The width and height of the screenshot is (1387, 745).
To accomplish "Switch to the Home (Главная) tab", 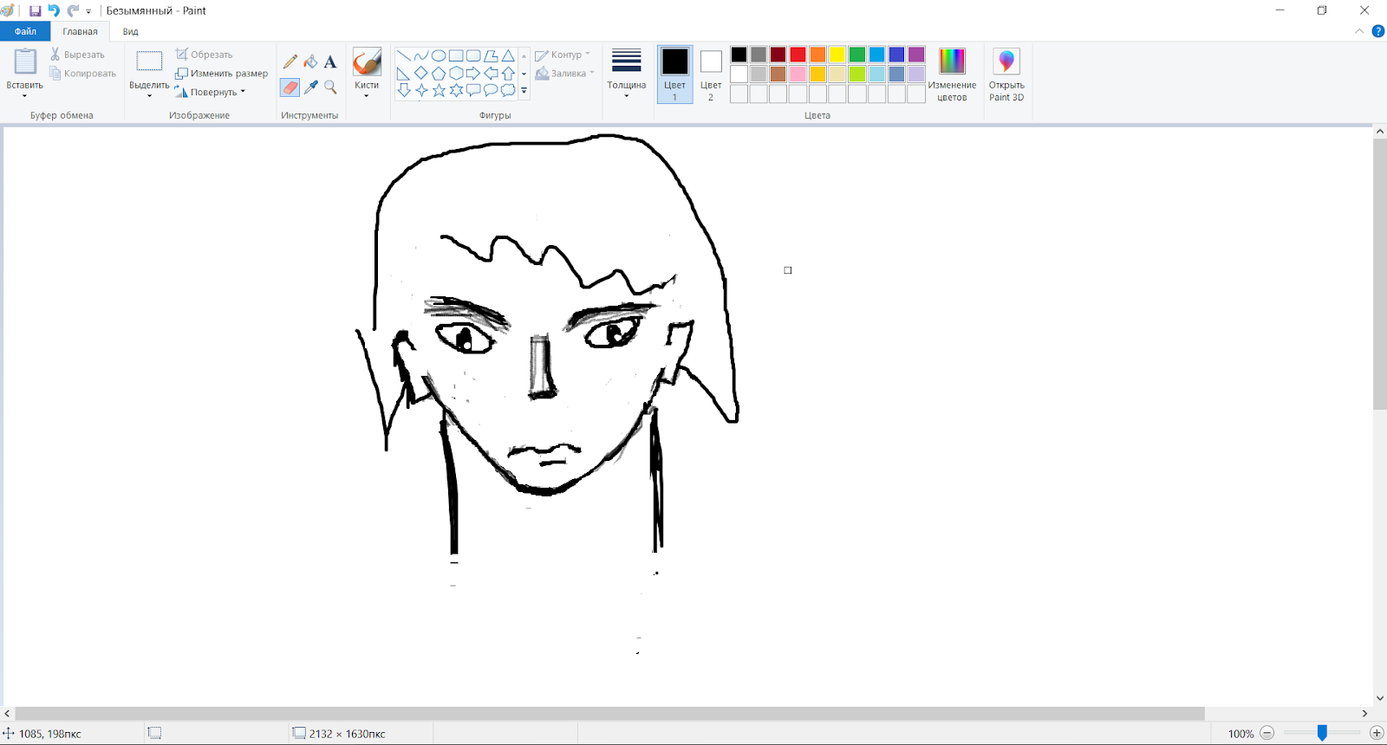I will [x=80, y=31].
